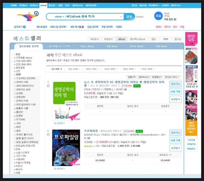Screen dimensions: 204x181
Task: Open 새창열기 under the 프로파일링 cover
Action: [59, 169]
